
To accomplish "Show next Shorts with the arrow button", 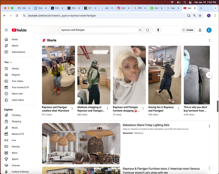I will pyautogui.click(x=209, y=75).
